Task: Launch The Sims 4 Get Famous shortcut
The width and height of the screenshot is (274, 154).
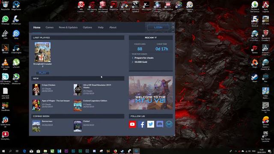Action: pos(255,7)
